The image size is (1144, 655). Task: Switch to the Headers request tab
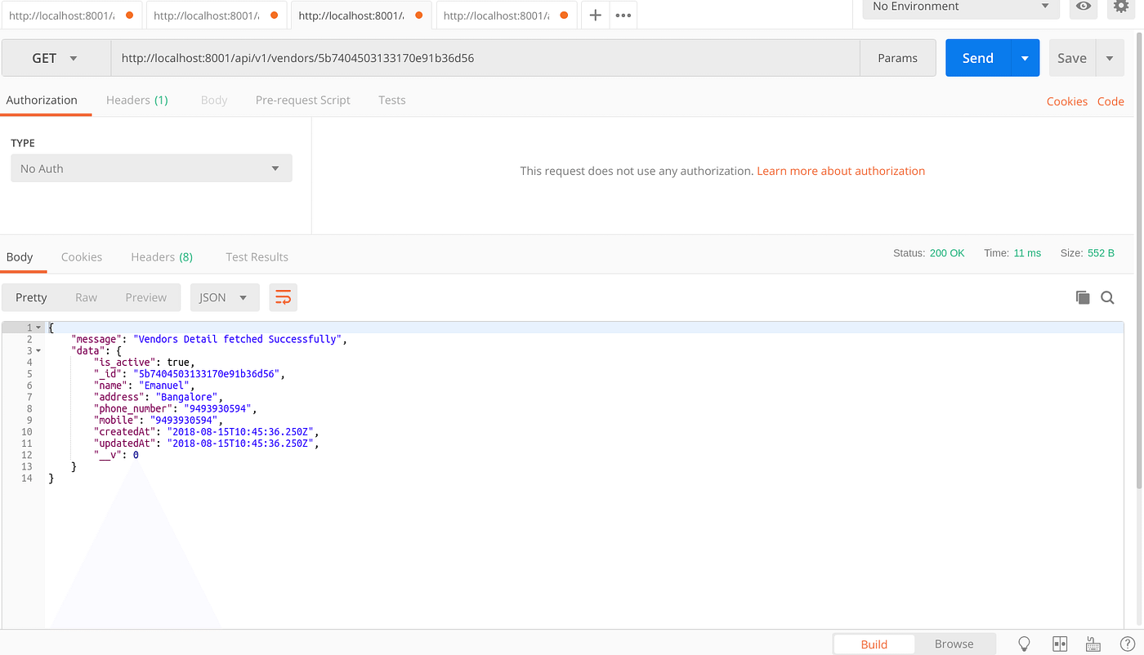(136, 100)
